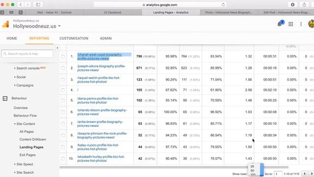The image size is (314, 177).
Task: Open All Pages report
Action: (26, 132)
